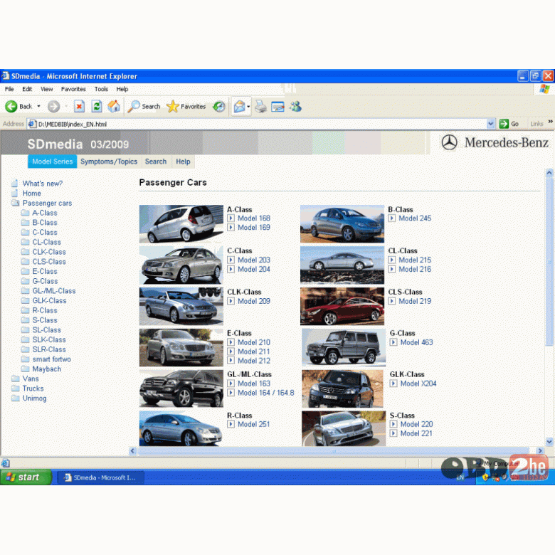
Task: Open the Back button history dropdown arrow
Action: pos(38,106)
